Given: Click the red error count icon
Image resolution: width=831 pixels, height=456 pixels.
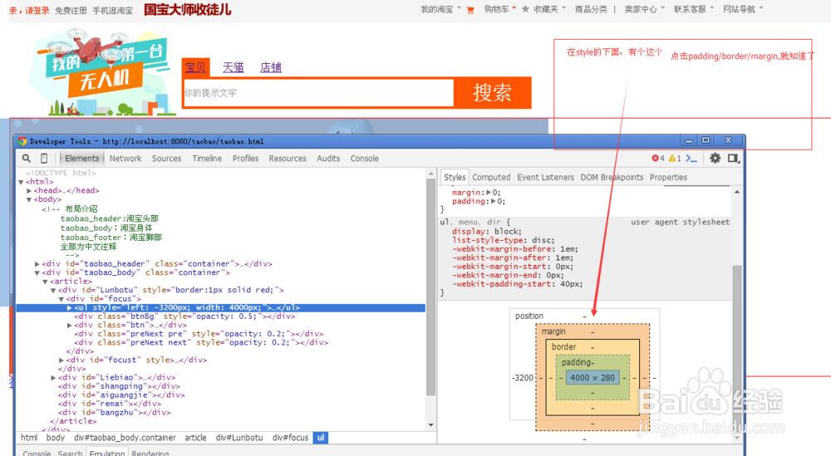Looking at the screenshot, I should coord(655,158).
